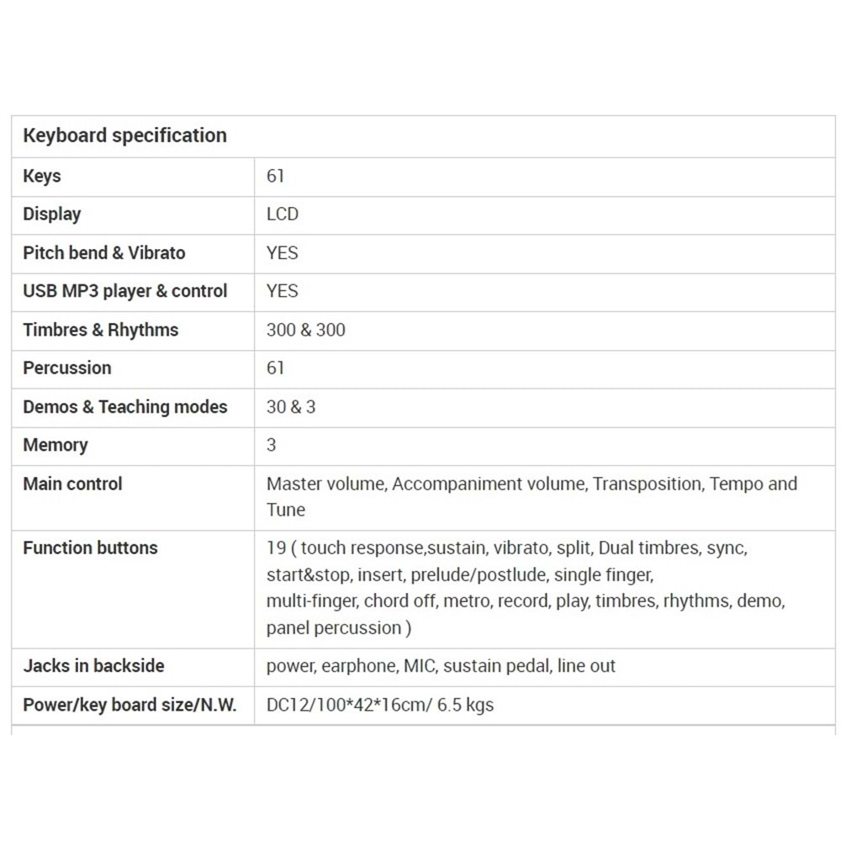Click the "30 & 3" value
The height and width of the screenshot is (841, 841).
click(x=291, y=407)
